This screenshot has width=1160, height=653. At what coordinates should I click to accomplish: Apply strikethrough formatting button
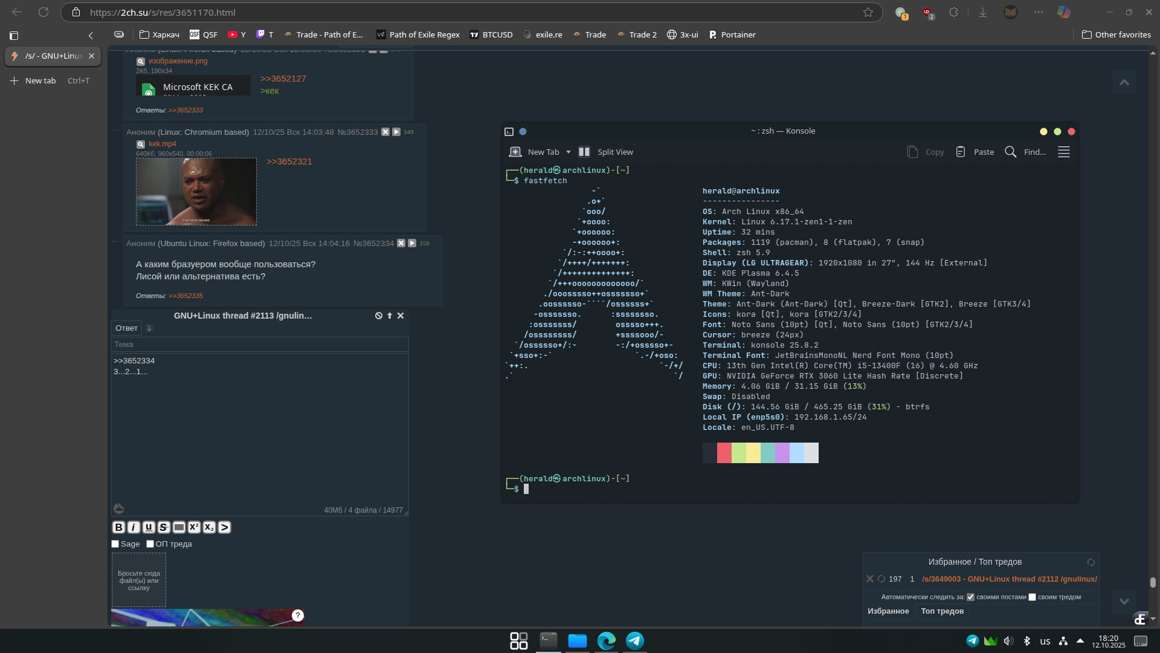163,527
